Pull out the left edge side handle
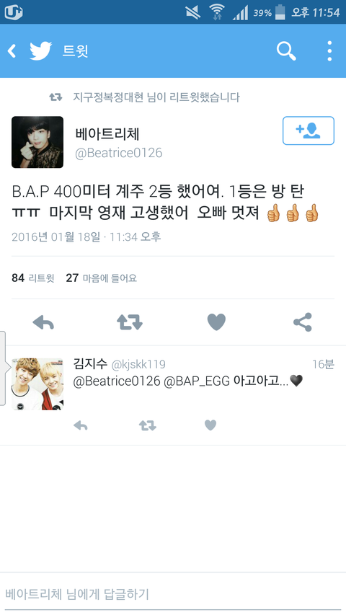Viewport: 346px width, 615px height. [x=3, y=368]
